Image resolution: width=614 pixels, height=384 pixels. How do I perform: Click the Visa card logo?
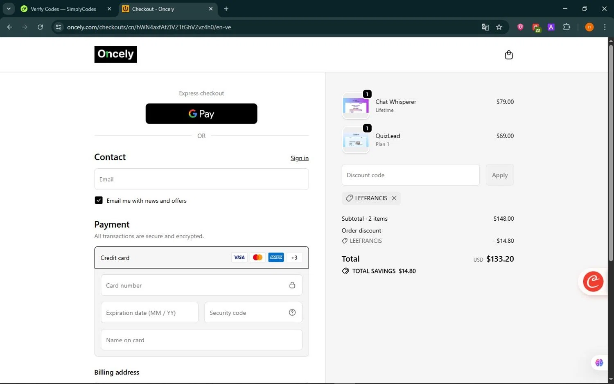click(x=239, y=258)
